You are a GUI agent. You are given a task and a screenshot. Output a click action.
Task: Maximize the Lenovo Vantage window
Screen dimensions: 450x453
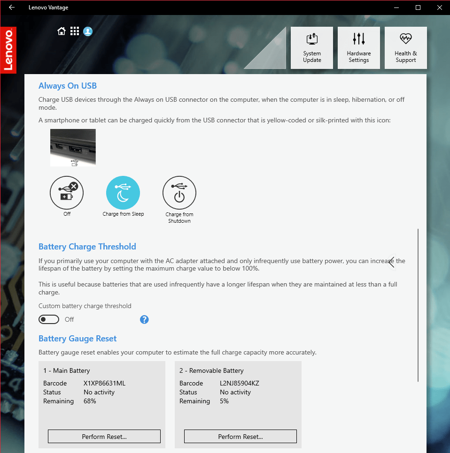[418, 8]
